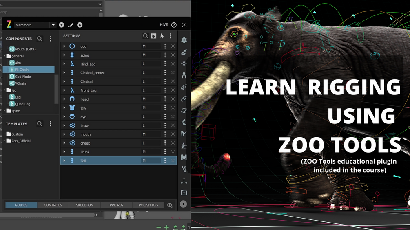Search the Templates list
The width and height of the screenshot is (410, 230).
tap(40, 124)
